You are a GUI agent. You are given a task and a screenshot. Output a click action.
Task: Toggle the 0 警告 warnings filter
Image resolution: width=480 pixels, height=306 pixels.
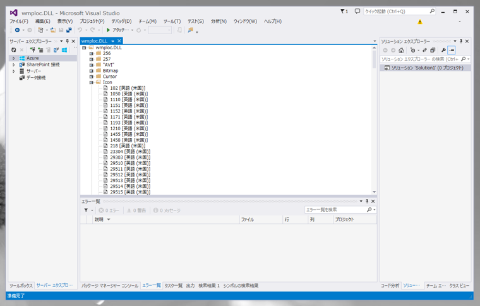(136, 211)
